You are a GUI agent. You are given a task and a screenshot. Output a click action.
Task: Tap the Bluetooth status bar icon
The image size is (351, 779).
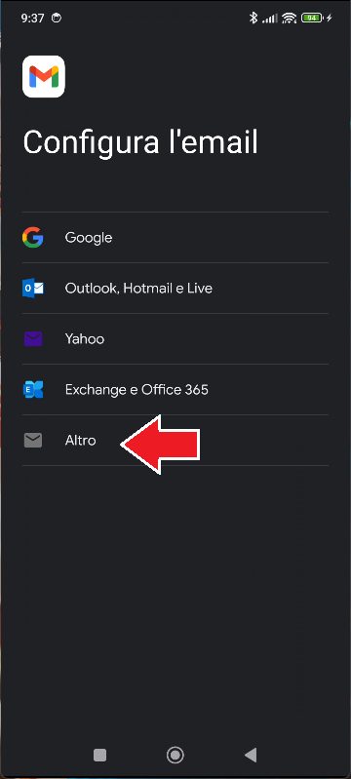pyautogui.click(x=253, y=19)
